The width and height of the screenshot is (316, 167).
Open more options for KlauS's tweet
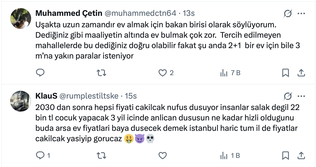pos(301,96)
